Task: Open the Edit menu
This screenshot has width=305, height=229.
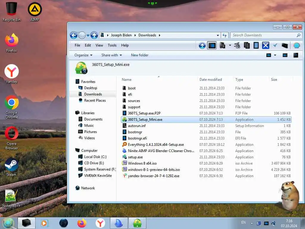Action: [88, 45]
